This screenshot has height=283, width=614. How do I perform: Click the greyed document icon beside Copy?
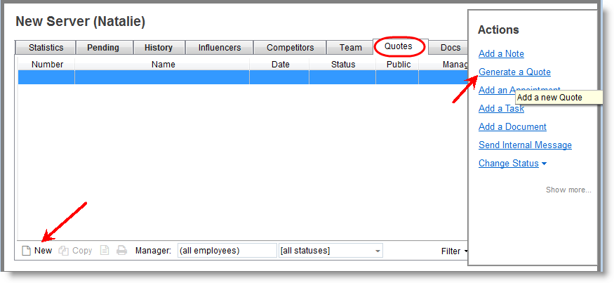(105, 251)
